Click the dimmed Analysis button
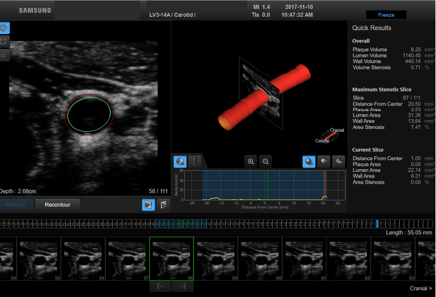 tap(16, 205)
